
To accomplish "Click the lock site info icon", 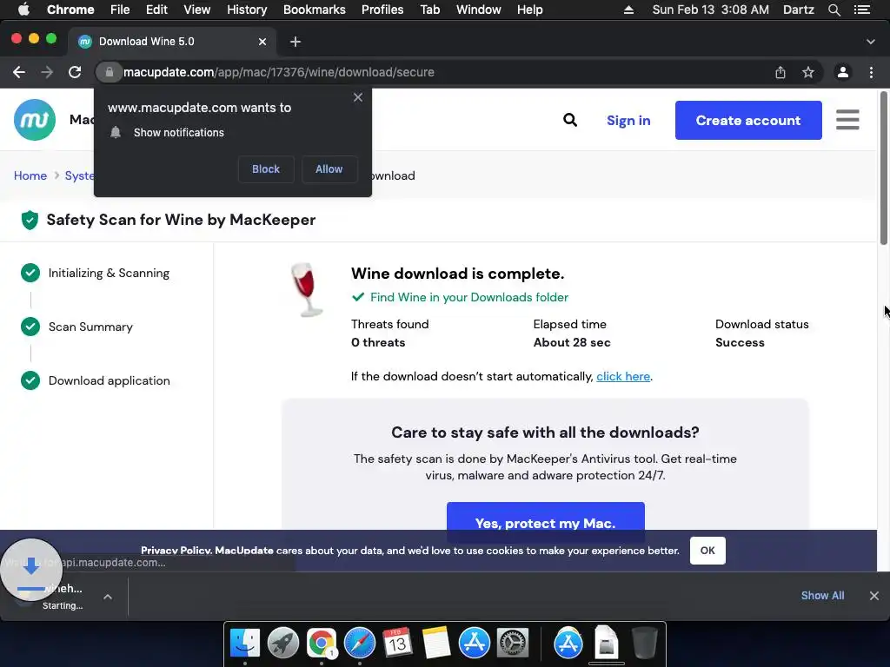I will [109, 72].
